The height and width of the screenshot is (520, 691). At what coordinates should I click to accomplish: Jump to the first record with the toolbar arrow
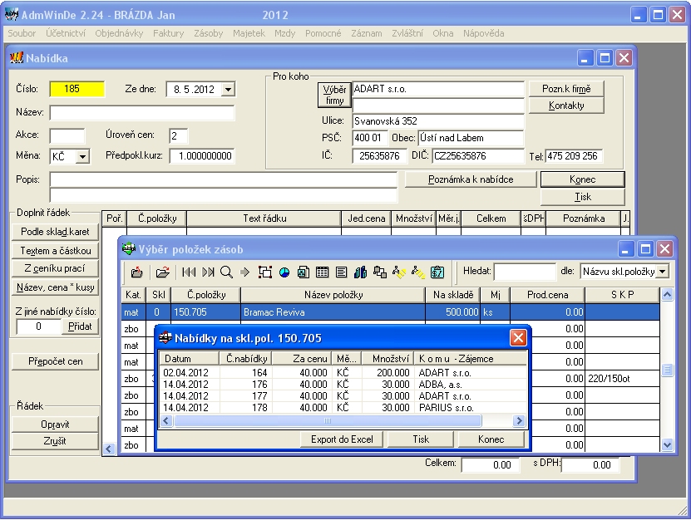pos(189,272)
